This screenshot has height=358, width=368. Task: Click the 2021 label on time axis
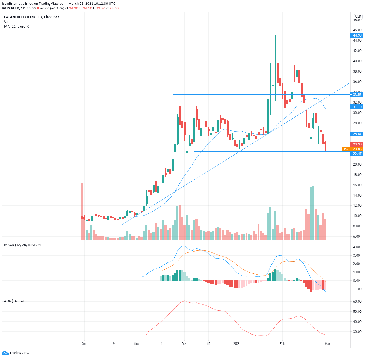click(237, 344)
